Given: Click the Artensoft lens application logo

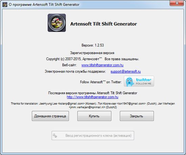Looking at the screenshot, I should click(57, 23).
